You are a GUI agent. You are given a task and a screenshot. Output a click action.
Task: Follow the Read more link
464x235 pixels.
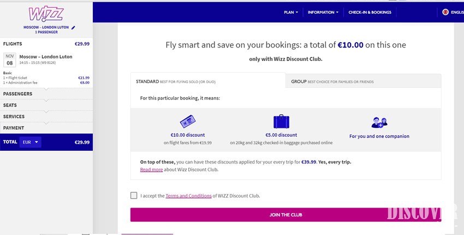[151, 170]
